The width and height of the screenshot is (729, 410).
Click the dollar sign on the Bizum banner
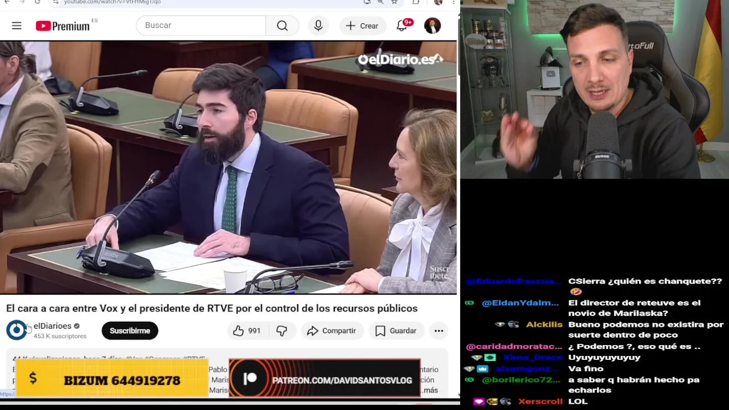pyautogui.click(x=32, y=378)
